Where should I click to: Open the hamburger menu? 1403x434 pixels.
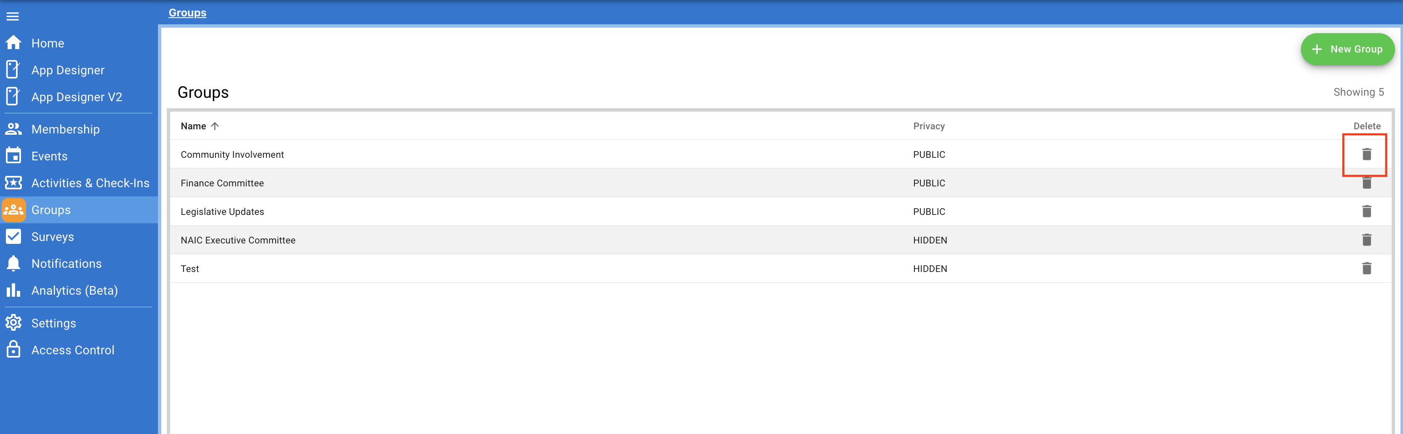point(13,16)
